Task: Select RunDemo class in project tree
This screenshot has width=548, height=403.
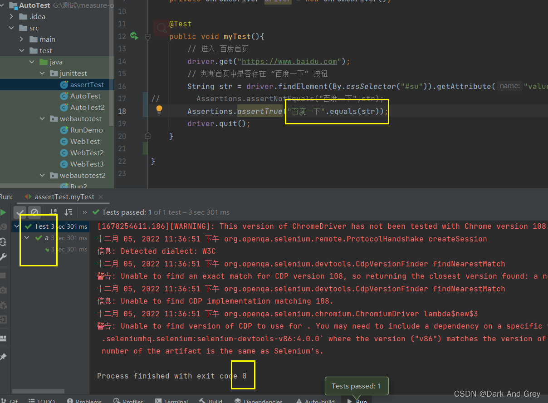Action: click(x=86, y=130)
